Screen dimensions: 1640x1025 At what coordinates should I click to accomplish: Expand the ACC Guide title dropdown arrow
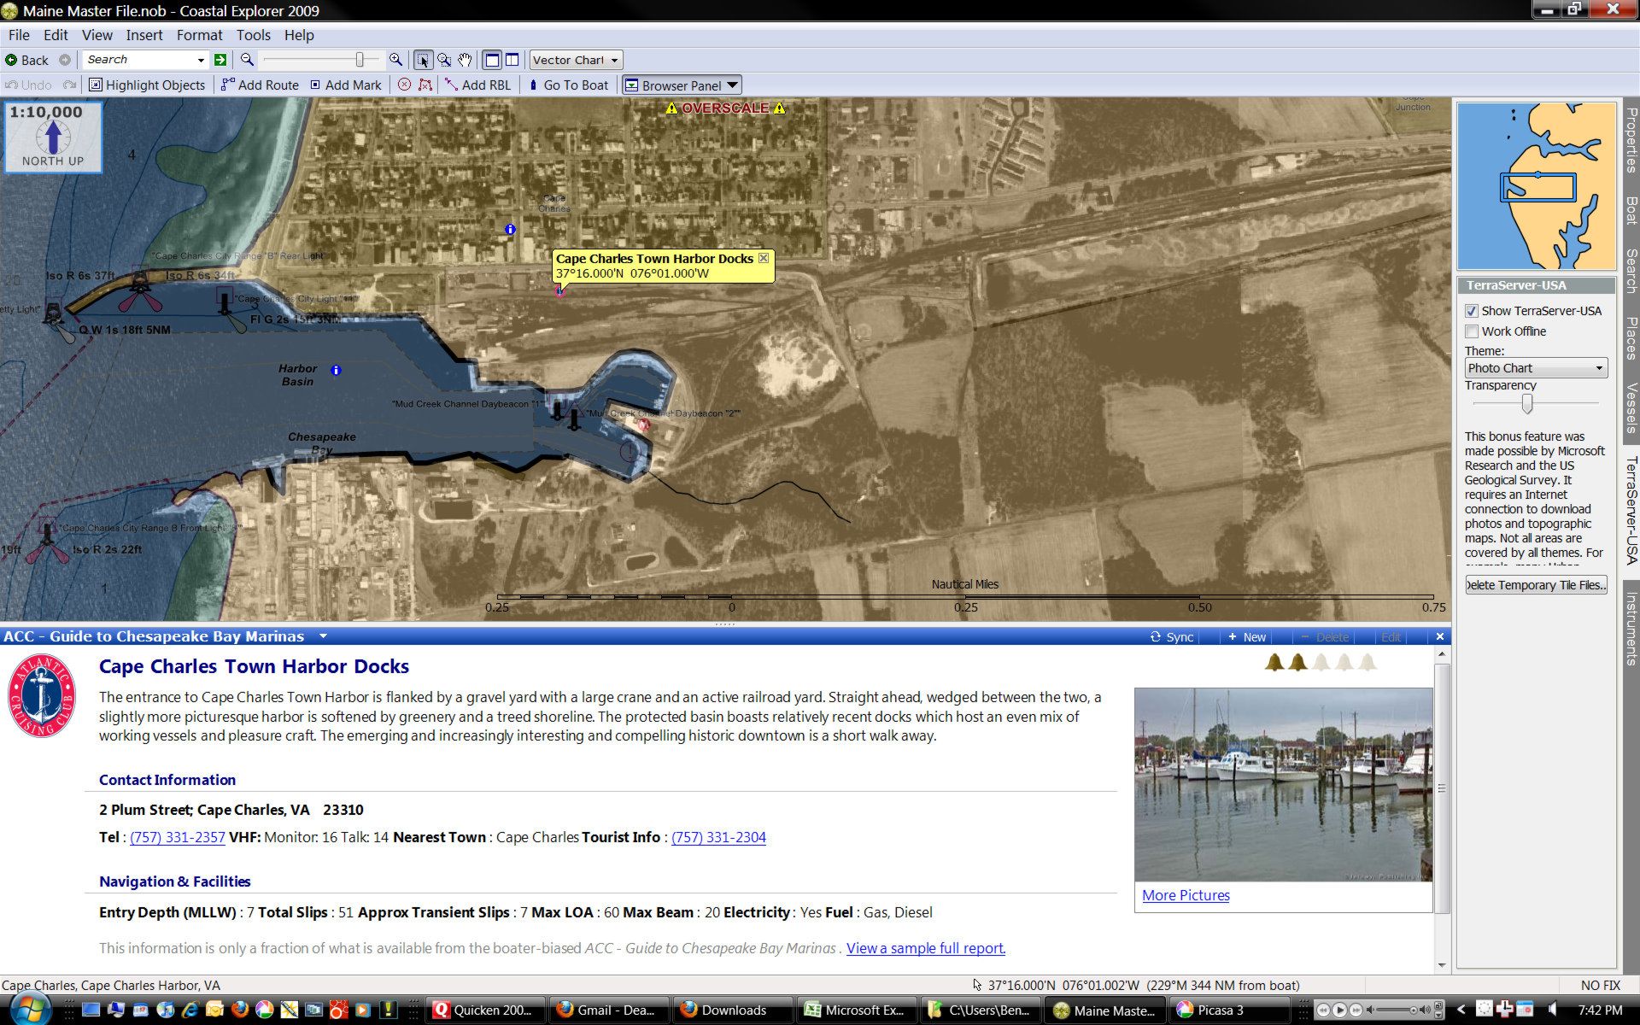pos(323,636)
